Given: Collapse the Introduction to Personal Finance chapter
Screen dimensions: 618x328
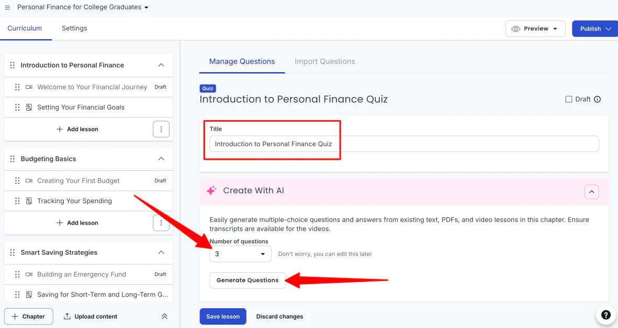Looking at the screenshot, I should 161,65.
